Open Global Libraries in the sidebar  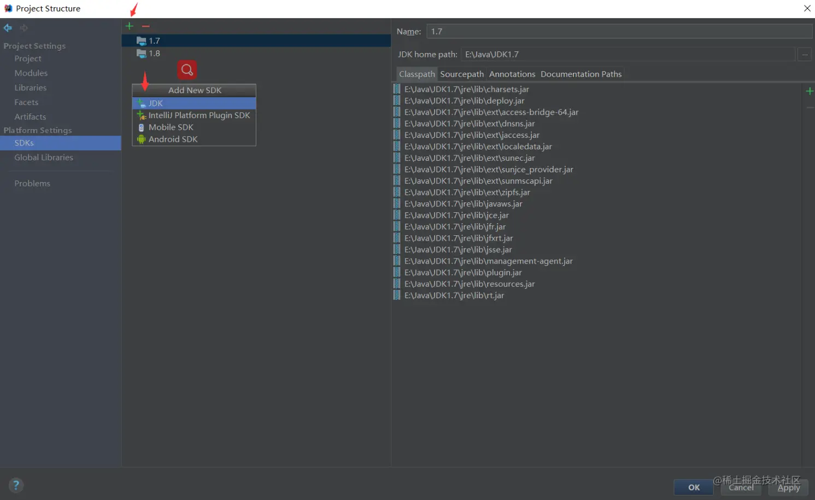[x=44, y=158]
